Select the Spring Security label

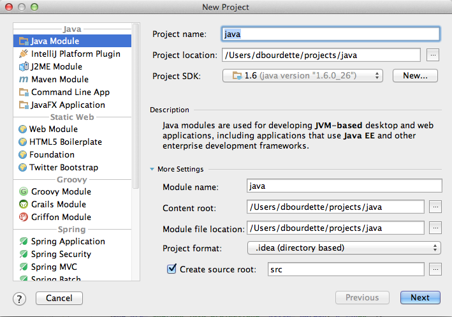[61, 254]
